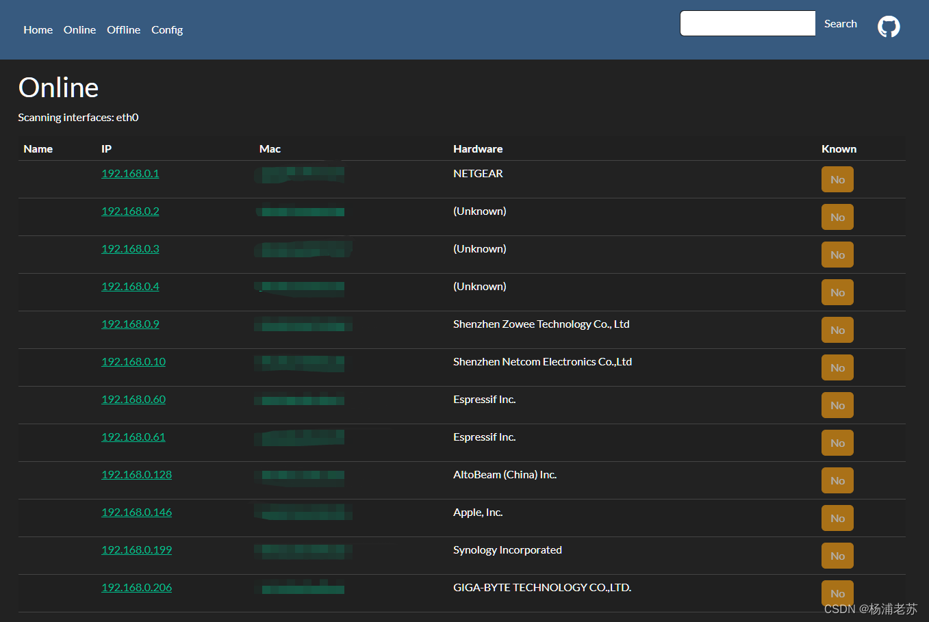Open host 192.168.0.4 details
This screenshot has height=622, width=929.
point(130,286)
